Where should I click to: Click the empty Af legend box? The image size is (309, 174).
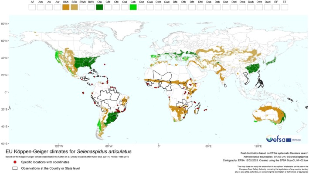click(x=32, y=7)
